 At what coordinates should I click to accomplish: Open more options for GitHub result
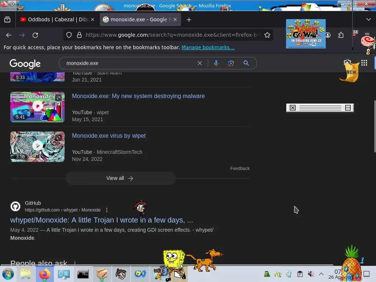[107, 210]
